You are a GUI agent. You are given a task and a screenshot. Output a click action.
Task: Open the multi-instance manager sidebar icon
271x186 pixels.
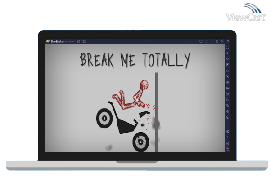coord(228,106)
